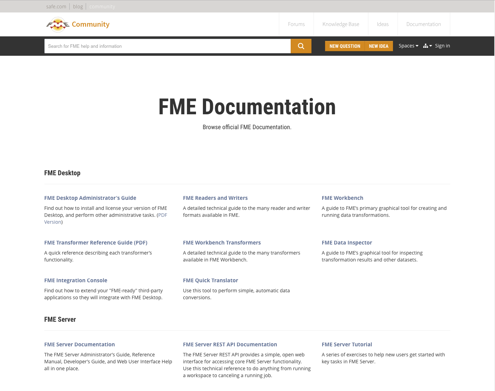
Task: Click the FME Desktop section heading
Action: click(x=62, y=173)
